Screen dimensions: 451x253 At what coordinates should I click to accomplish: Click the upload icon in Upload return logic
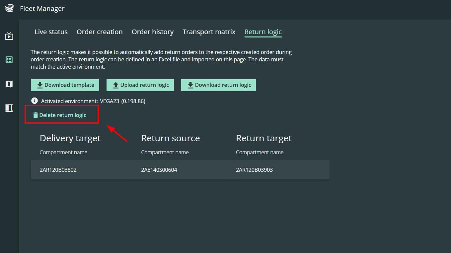(x=115, y=85)
